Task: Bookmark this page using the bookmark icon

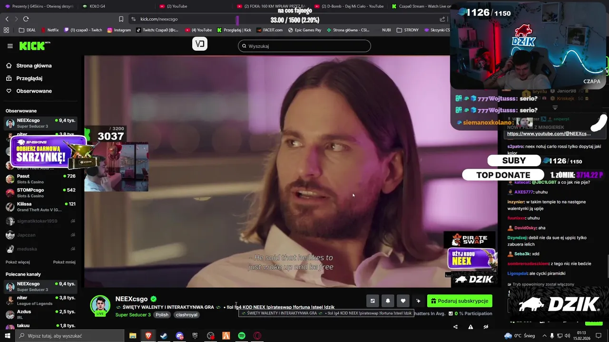Action: pyautogui.click(x=121, y=19)
